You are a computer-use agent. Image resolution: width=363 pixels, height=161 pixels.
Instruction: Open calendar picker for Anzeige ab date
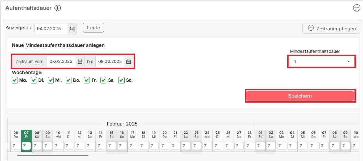click(72, 29)
